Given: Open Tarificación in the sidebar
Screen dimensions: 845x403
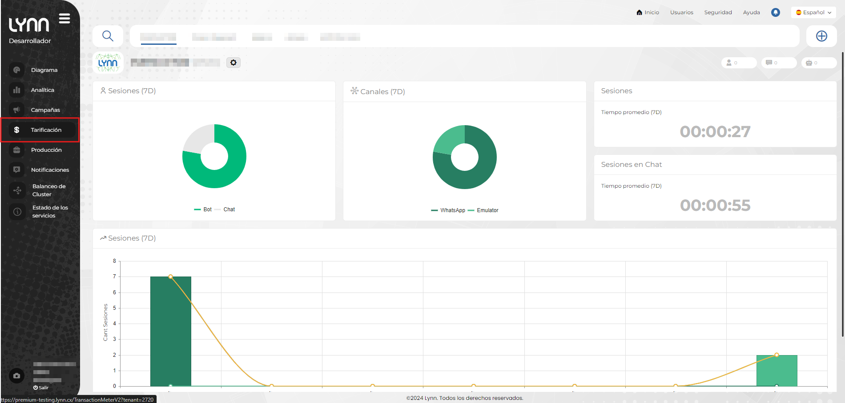Looking at the screenshot, I should (46, 130).
